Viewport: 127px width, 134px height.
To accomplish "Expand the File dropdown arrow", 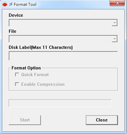I will pyautogui.click(x=114, y=39).
